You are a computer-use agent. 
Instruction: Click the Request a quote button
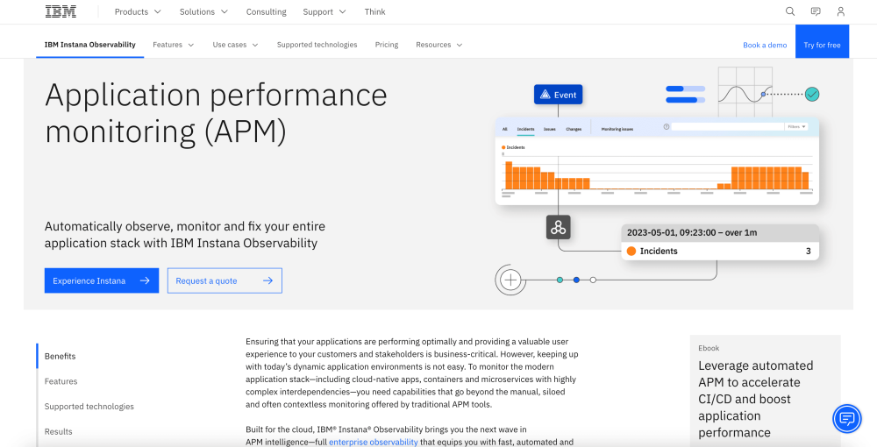225,280
